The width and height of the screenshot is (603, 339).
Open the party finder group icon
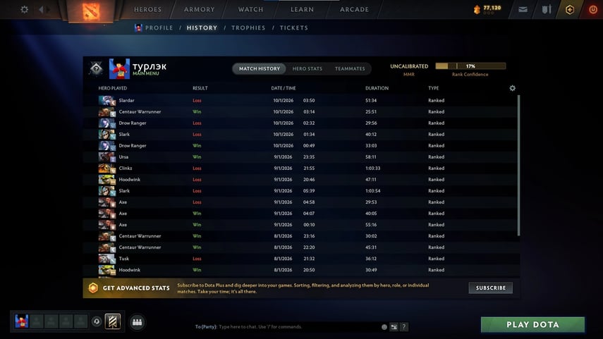click(138, 322)
